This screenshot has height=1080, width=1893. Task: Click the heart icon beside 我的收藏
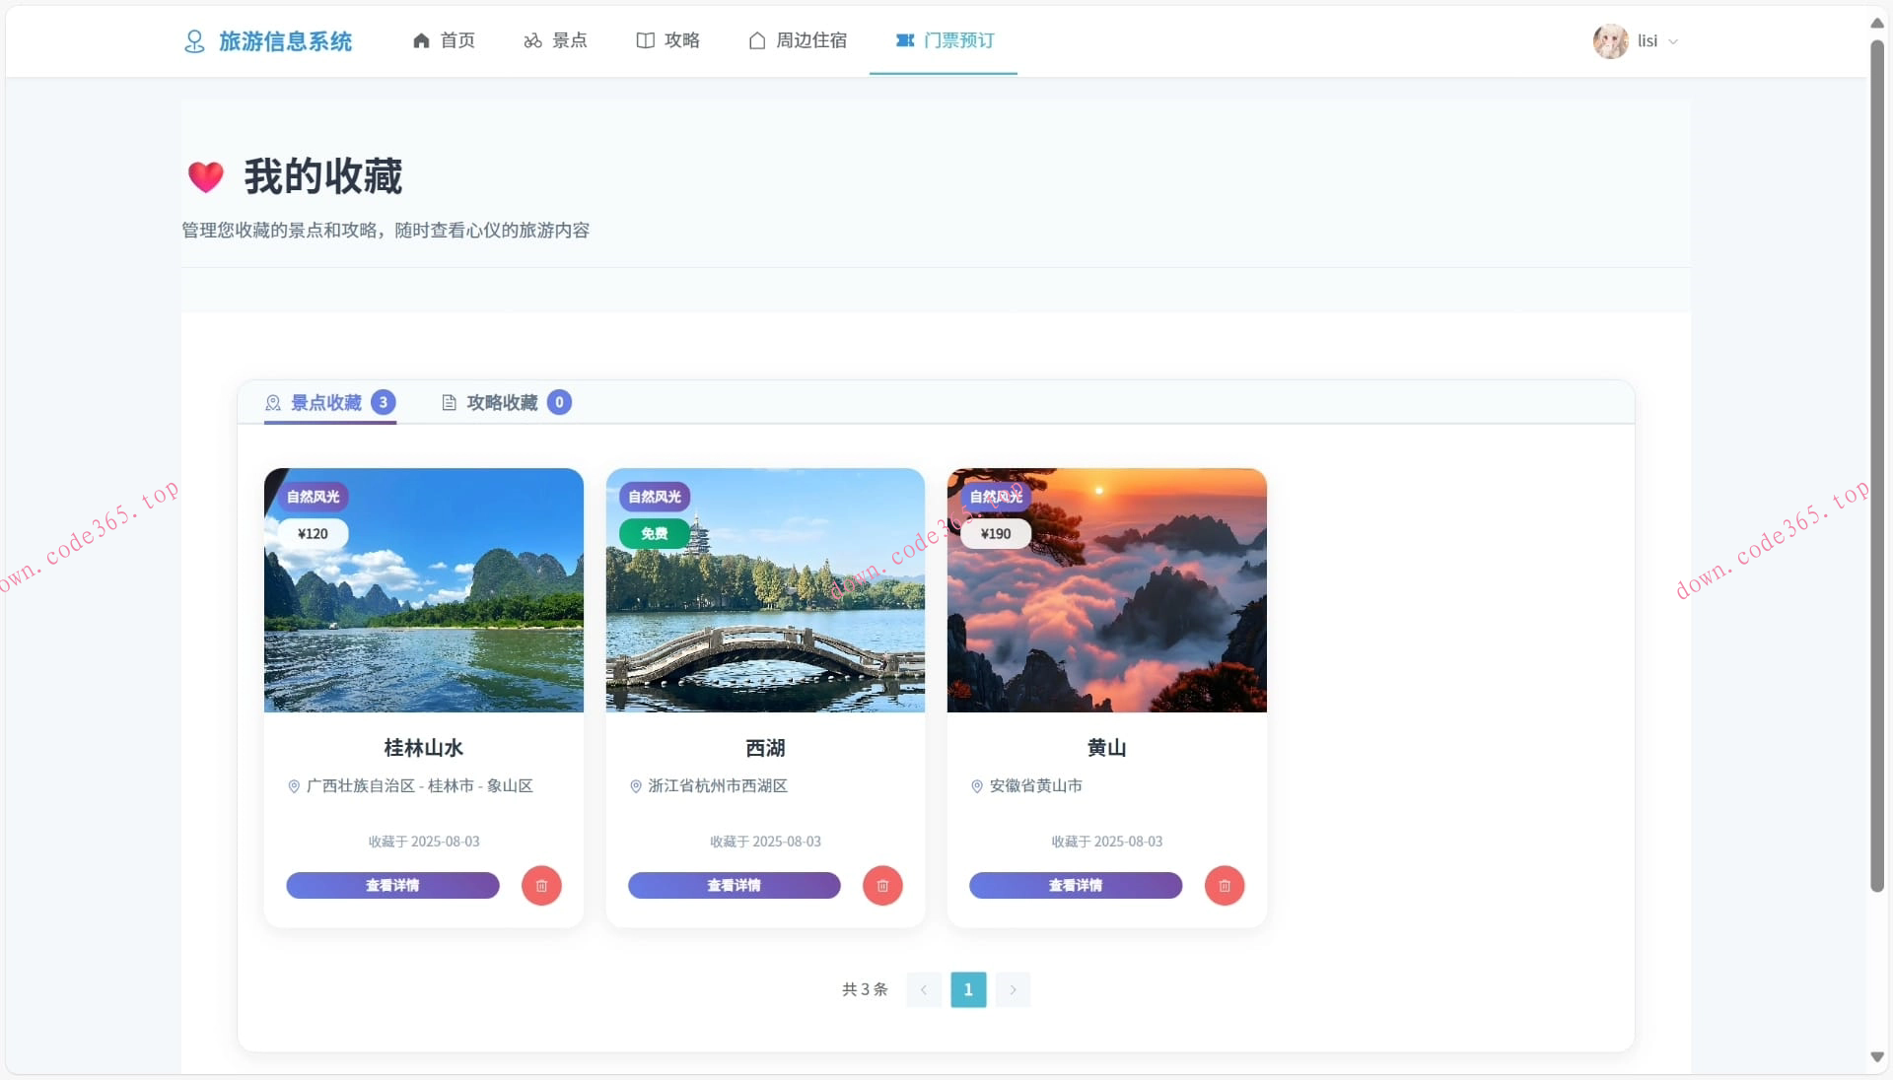click(205, 177)
